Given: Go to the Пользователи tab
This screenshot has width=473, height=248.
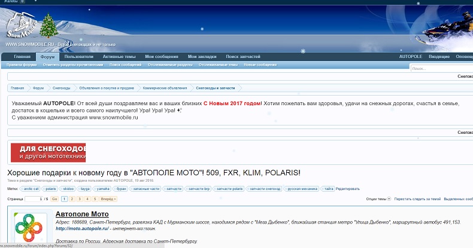Looking at the screenshot, I should 78,57.
